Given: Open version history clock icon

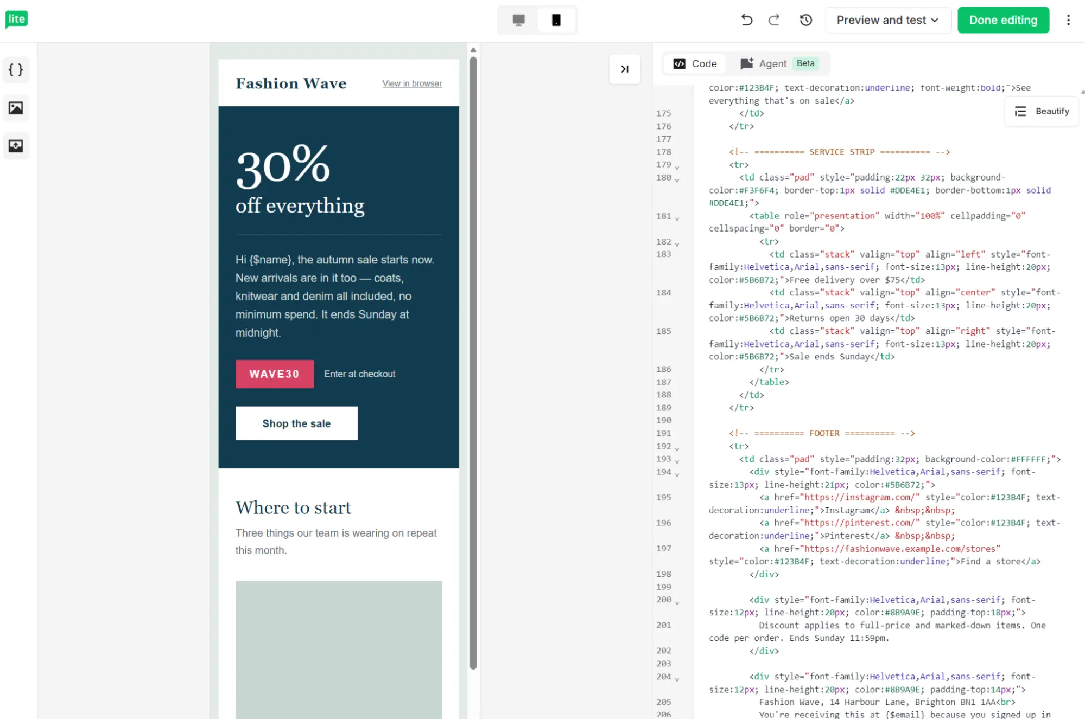Looking at the screenshot, I should 806,20.
